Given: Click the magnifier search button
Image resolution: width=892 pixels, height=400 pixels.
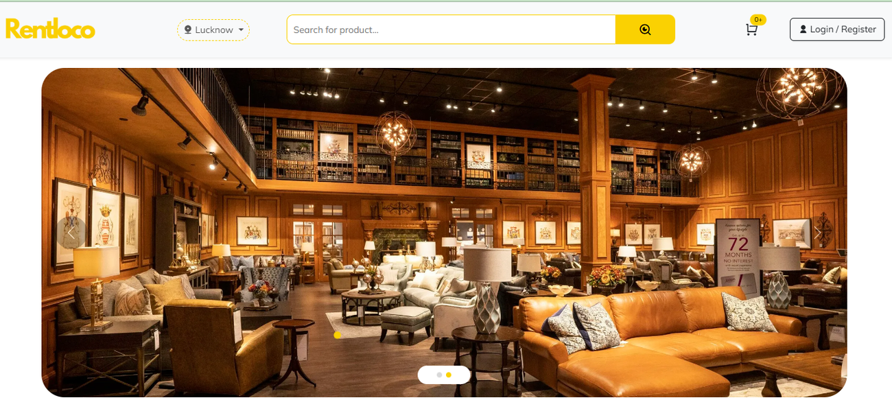Looking at the screenshot, I should [x=645, y=30].
